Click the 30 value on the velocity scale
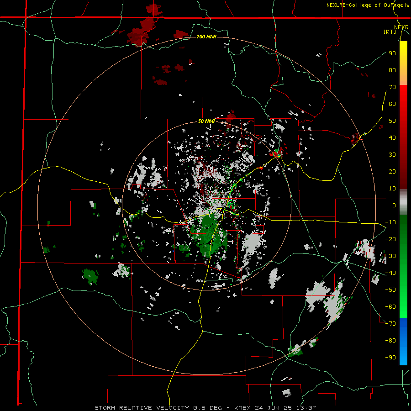 (392, 155)
